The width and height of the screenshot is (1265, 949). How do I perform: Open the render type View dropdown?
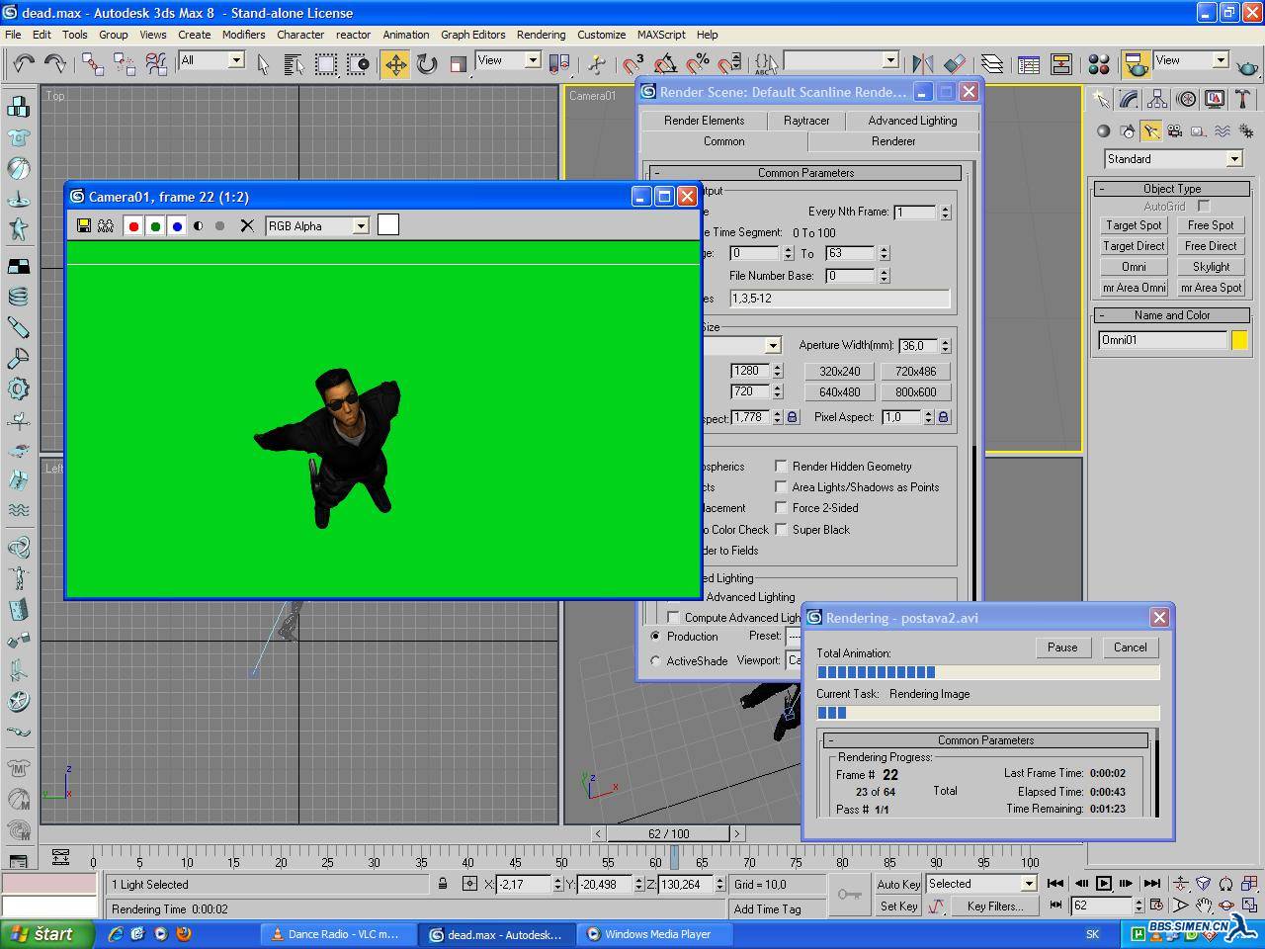tap(1191, 60)
